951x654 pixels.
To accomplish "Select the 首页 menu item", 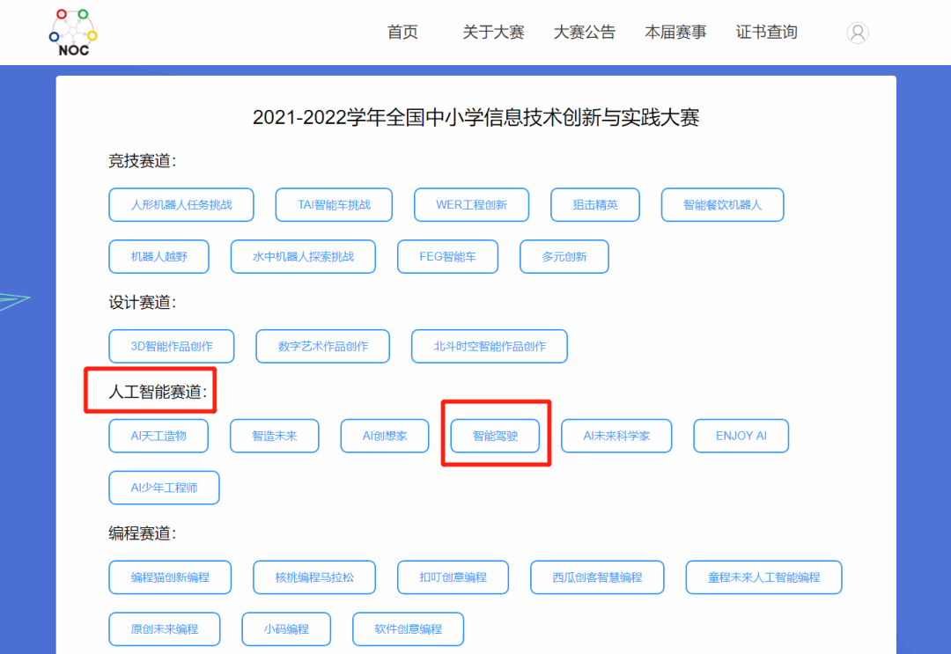I will (x=402, y=32).
